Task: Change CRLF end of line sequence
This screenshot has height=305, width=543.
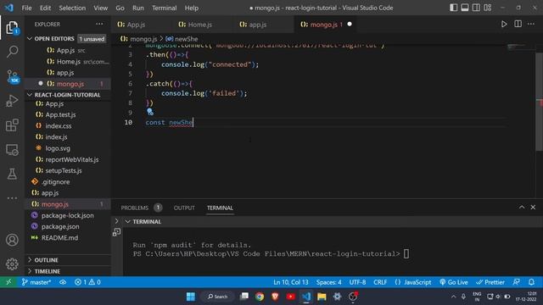Action: (x=380, y=282)
